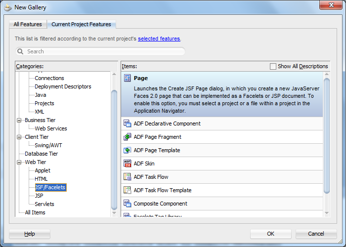346x247 pixels.
Task: Select the ADF Skin icon
Action: click(127, 164)
